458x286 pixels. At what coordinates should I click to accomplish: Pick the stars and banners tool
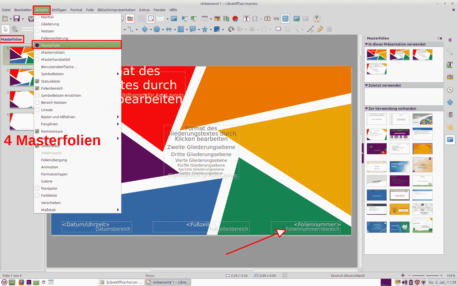(205, 29)
